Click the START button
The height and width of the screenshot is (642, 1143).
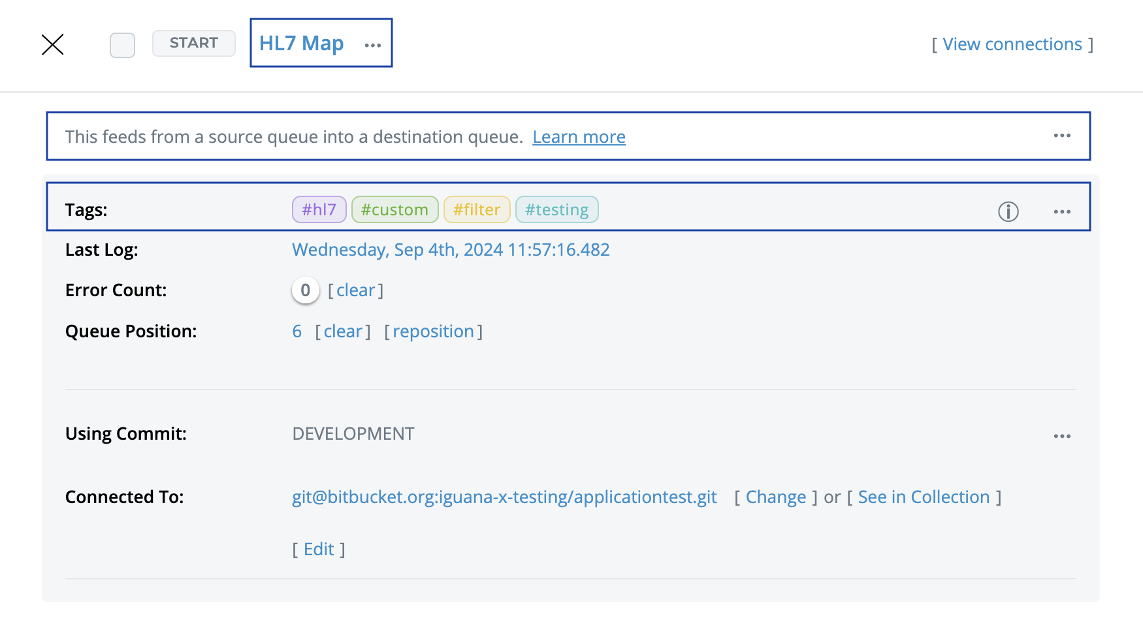tap(193, 43)
